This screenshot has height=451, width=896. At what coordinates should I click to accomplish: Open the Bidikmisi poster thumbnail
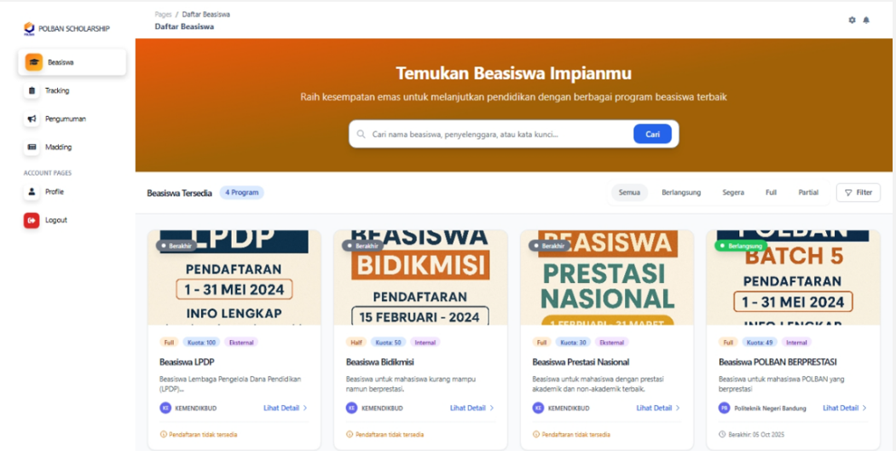coord(420,278)
